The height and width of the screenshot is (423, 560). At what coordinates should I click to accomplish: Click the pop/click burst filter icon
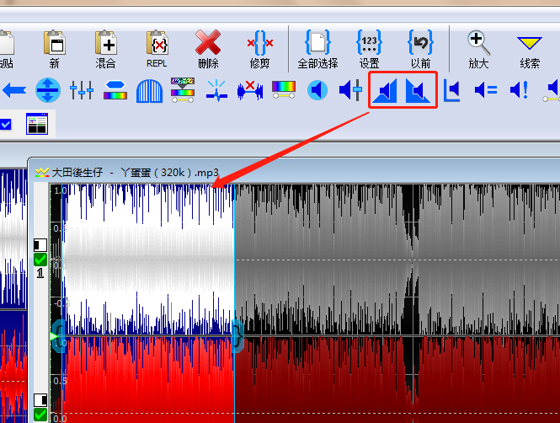pyautogui.click(x=217, y=90)
